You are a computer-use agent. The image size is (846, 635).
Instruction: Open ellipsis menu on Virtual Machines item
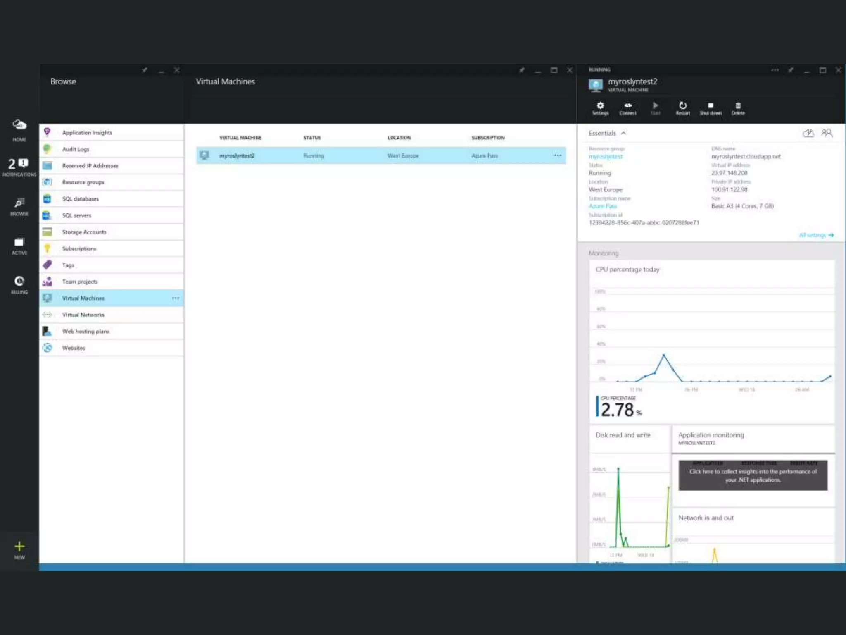[x=176, y=298]
